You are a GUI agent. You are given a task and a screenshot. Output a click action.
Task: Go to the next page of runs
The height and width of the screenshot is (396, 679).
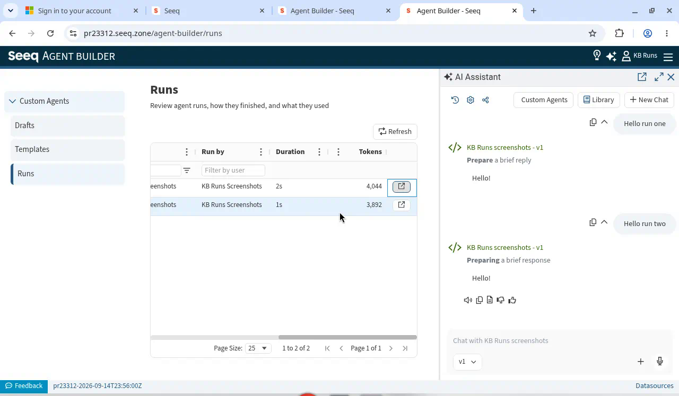tap(391, 348)
